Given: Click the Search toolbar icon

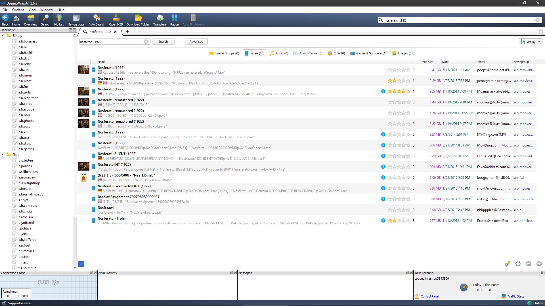Looking at the screenshot, I should 45,20.
